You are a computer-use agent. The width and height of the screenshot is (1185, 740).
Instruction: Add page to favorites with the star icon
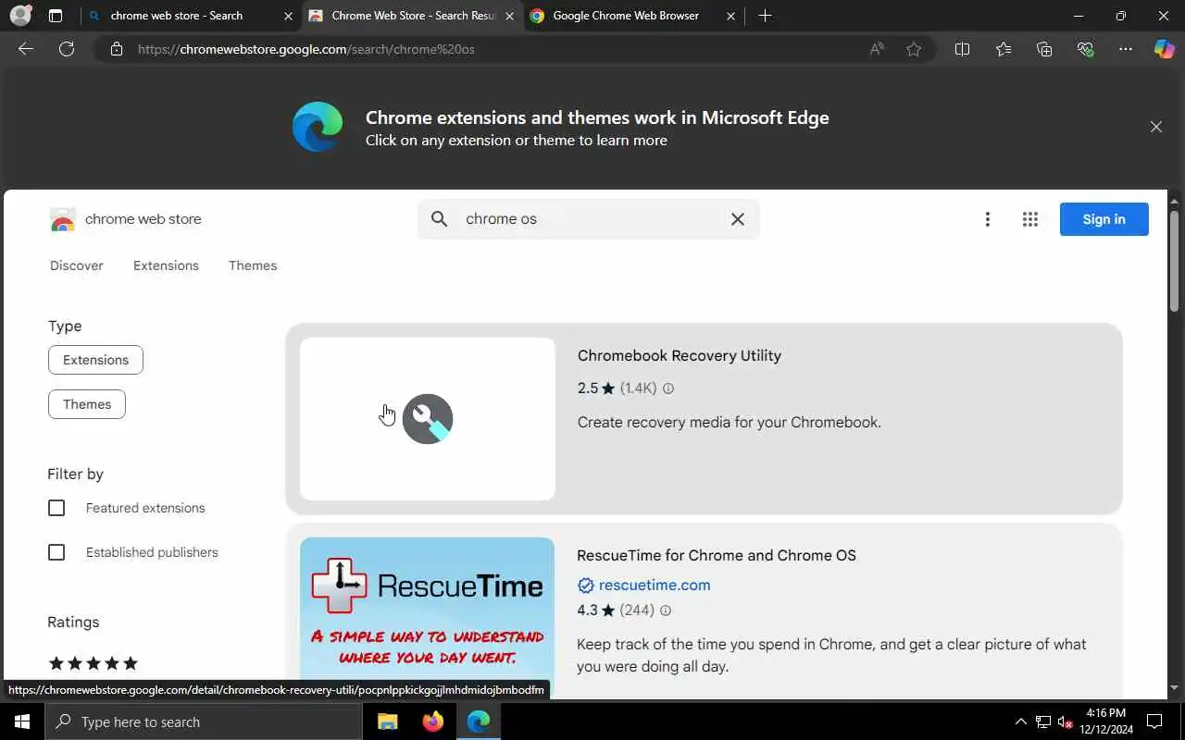coord(914,49)
